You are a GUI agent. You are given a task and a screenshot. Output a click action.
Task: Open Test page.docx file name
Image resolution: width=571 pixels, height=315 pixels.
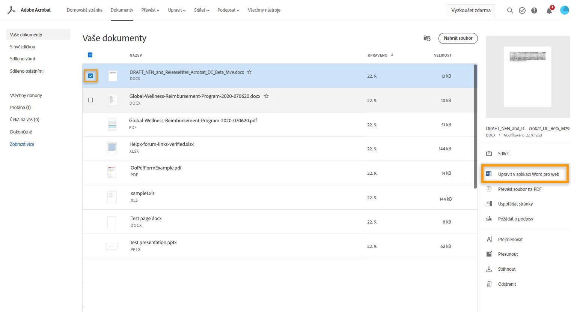click(x=146, y=219)
